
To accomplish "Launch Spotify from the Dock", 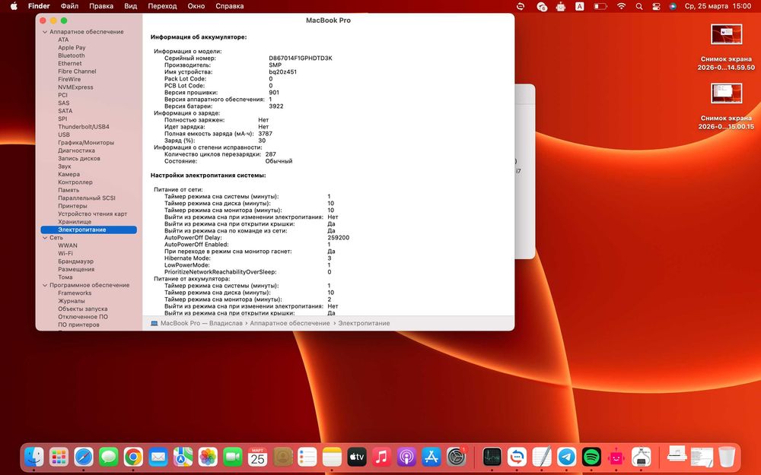I will coord(591,457).
